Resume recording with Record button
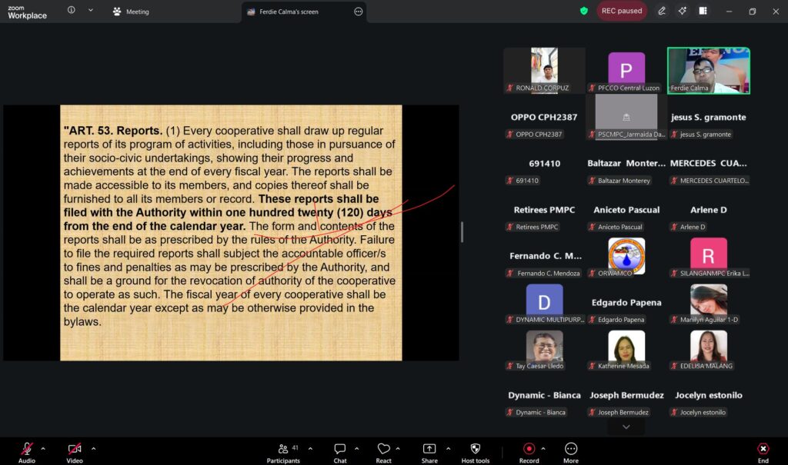Viewport: 788px width, 465px height. point(529,450)
